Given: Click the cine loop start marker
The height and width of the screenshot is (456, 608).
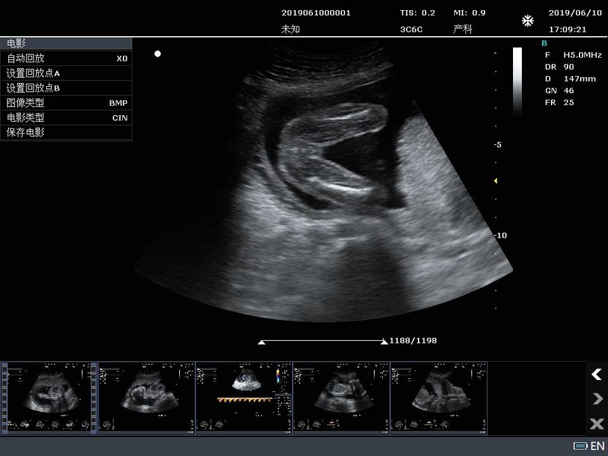Looking at the screenshot, I should pyautogui.click(x=262, y=342).
